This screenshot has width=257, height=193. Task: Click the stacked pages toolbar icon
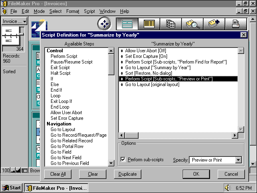pyautogui.click(x=171, y=24)
